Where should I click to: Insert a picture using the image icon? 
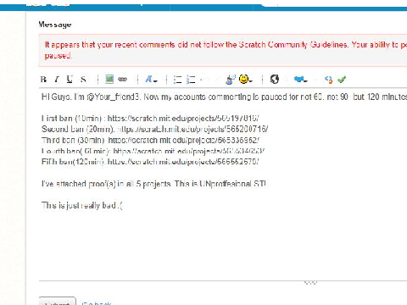[x=109, y=79]
